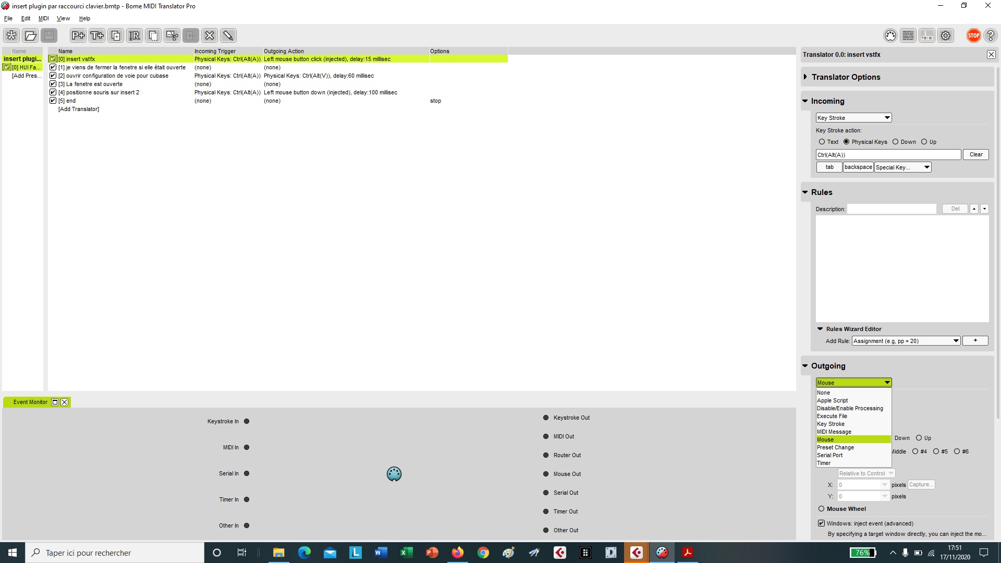Select the Add Translator (T+) tool
The image size is (1001, 563).
click(x=96, y=35)
